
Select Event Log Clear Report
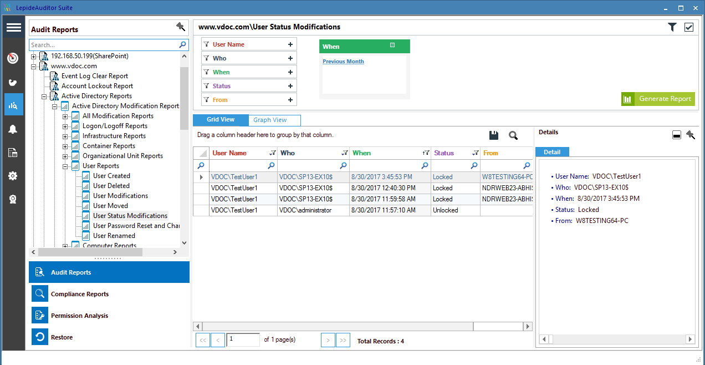coord(95,76)
